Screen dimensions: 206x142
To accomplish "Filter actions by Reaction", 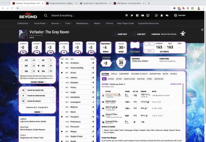I will (141, 79).
